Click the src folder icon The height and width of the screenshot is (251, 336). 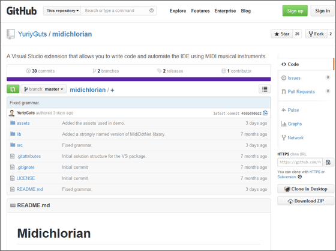point(13,145)
